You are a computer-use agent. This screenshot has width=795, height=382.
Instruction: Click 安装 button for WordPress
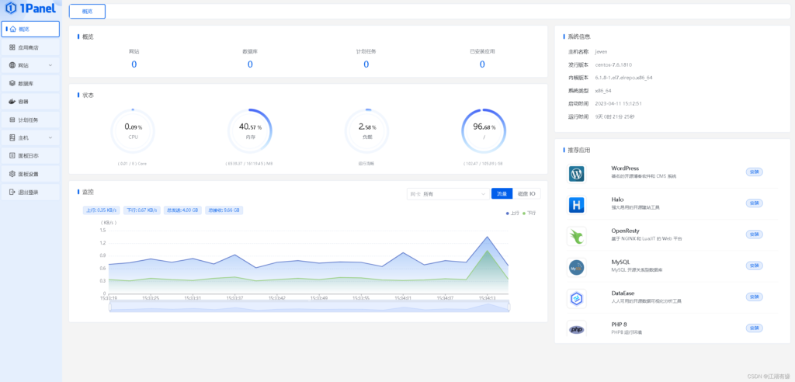pos(754,172)
